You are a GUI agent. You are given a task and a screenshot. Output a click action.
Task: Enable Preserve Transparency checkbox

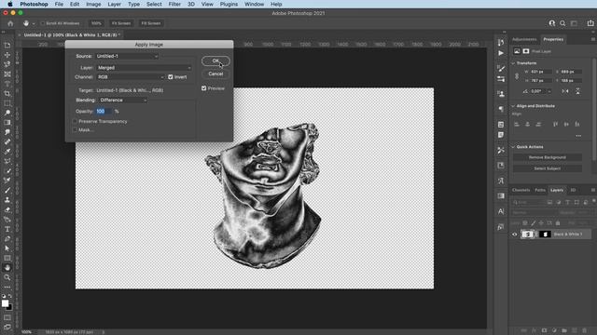coord(75,122)
